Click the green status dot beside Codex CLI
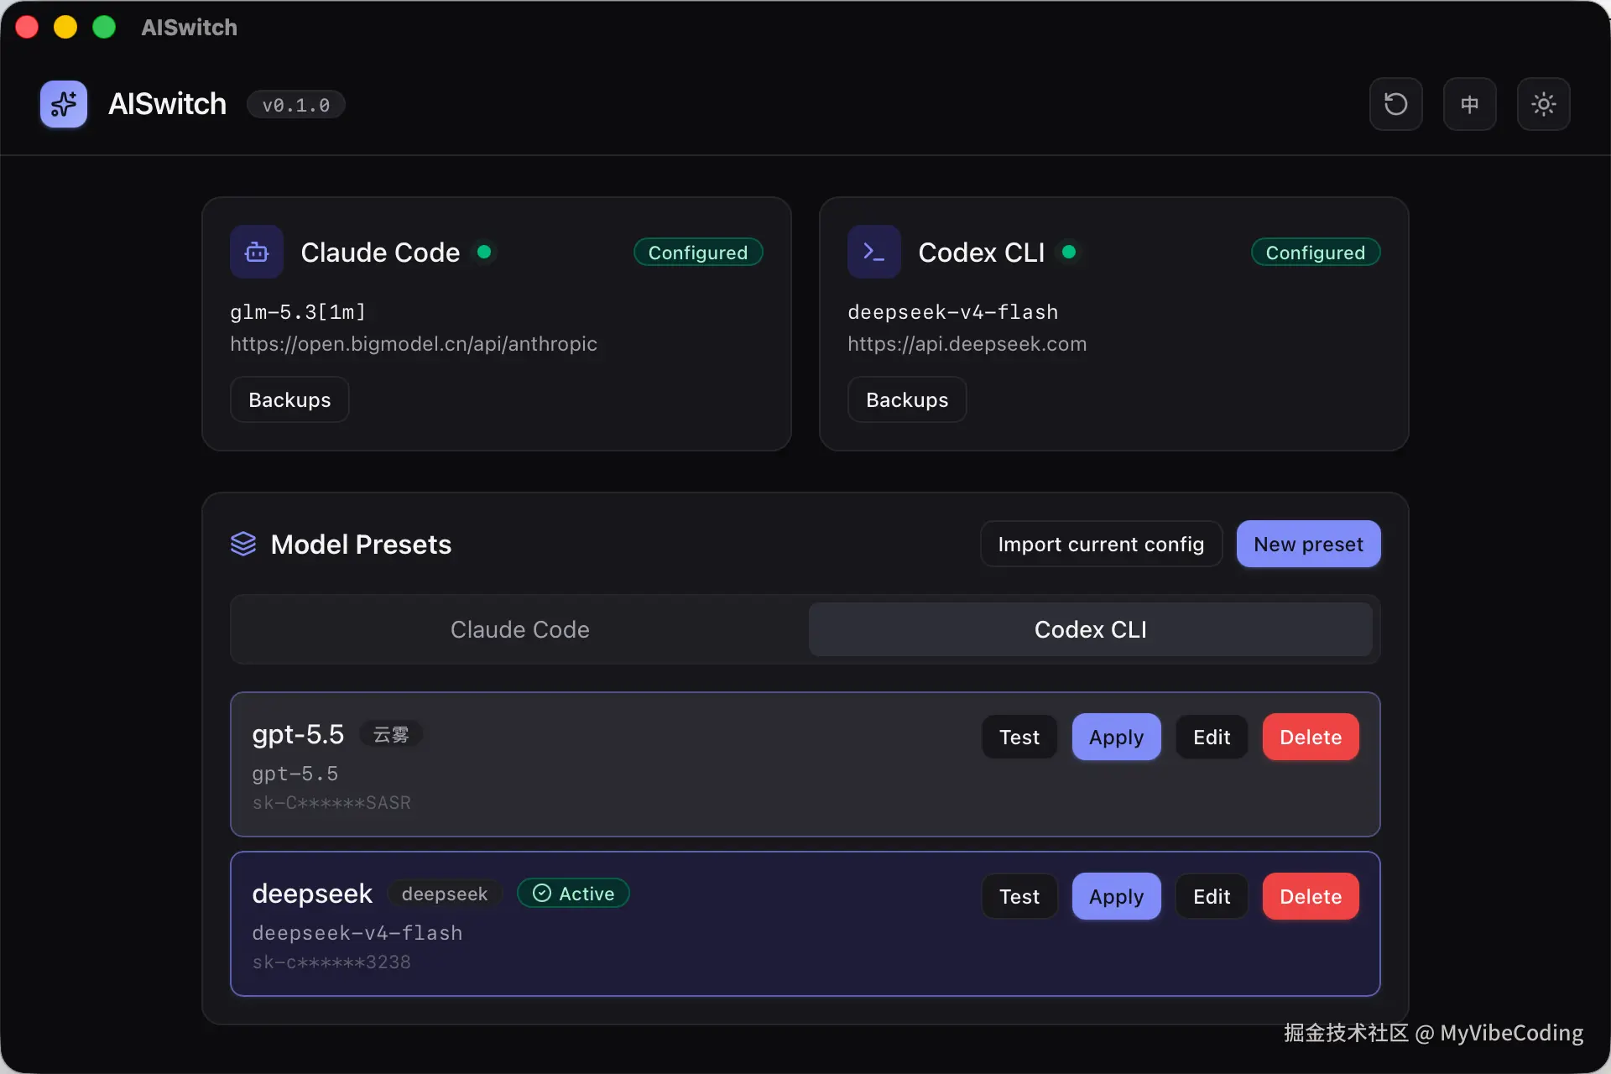Viewport: 1611px width, 1074px height. pos(1069,252)
